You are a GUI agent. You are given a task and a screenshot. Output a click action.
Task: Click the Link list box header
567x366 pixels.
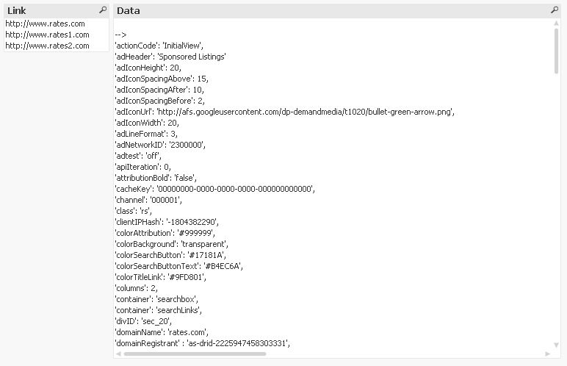[51, 10]
